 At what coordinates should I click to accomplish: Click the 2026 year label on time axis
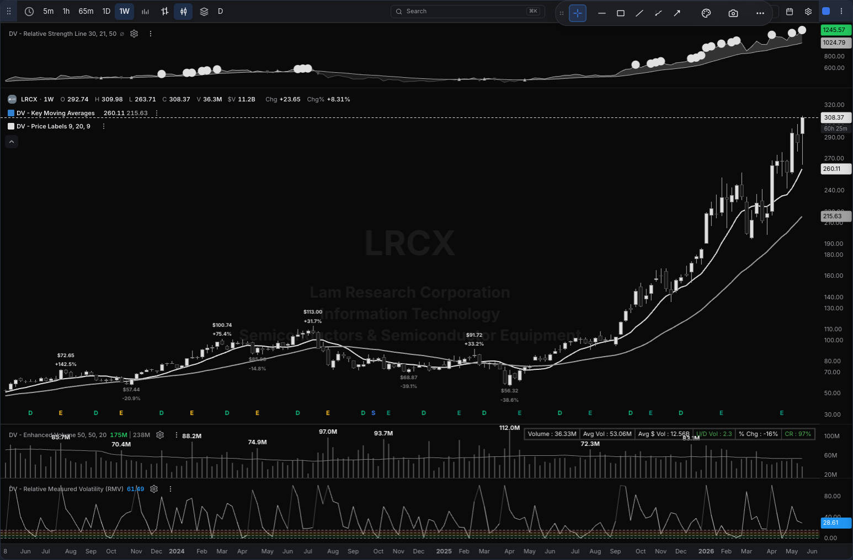click(706, 551)
